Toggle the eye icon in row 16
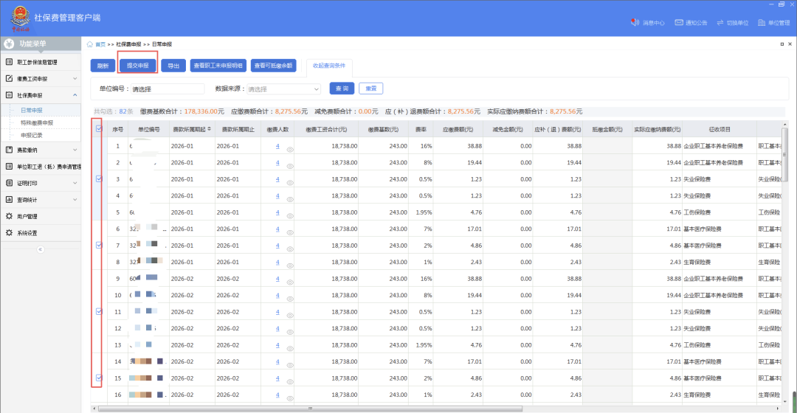The width and height of the screenshot is (797, 413). click(290, 398)
